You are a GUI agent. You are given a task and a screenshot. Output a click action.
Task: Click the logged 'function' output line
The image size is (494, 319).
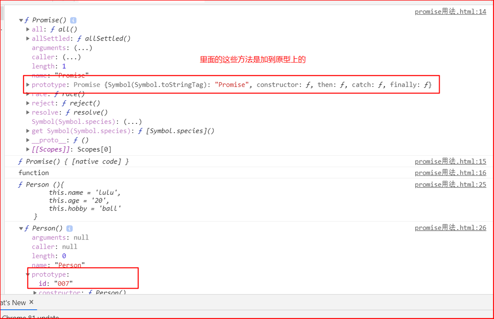(x=34, y=173)
